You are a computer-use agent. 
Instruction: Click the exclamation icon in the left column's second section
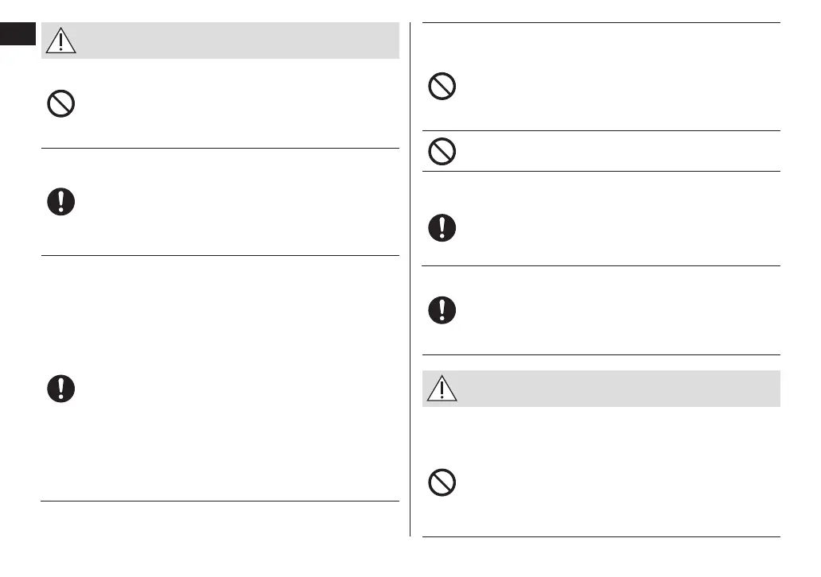(61, 202)
